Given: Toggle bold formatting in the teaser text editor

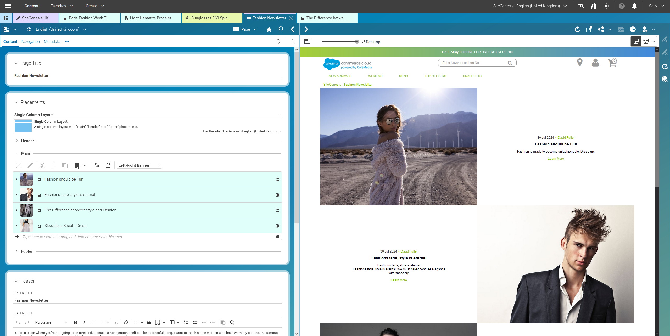Looking at the screenshot, I should [x=75, y=322].
